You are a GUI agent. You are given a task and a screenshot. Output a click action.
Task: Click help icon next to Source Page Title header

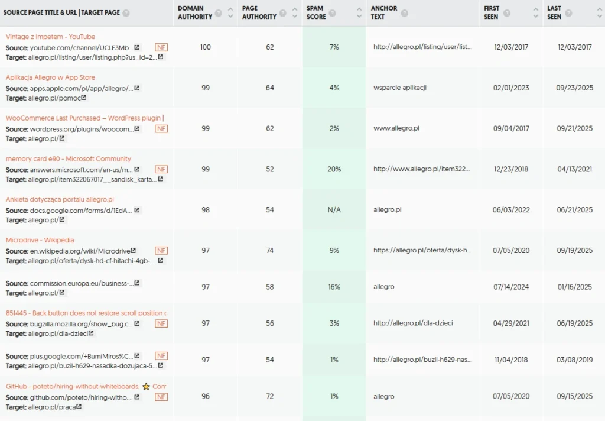pyautogui.click(x=126, y=13)
